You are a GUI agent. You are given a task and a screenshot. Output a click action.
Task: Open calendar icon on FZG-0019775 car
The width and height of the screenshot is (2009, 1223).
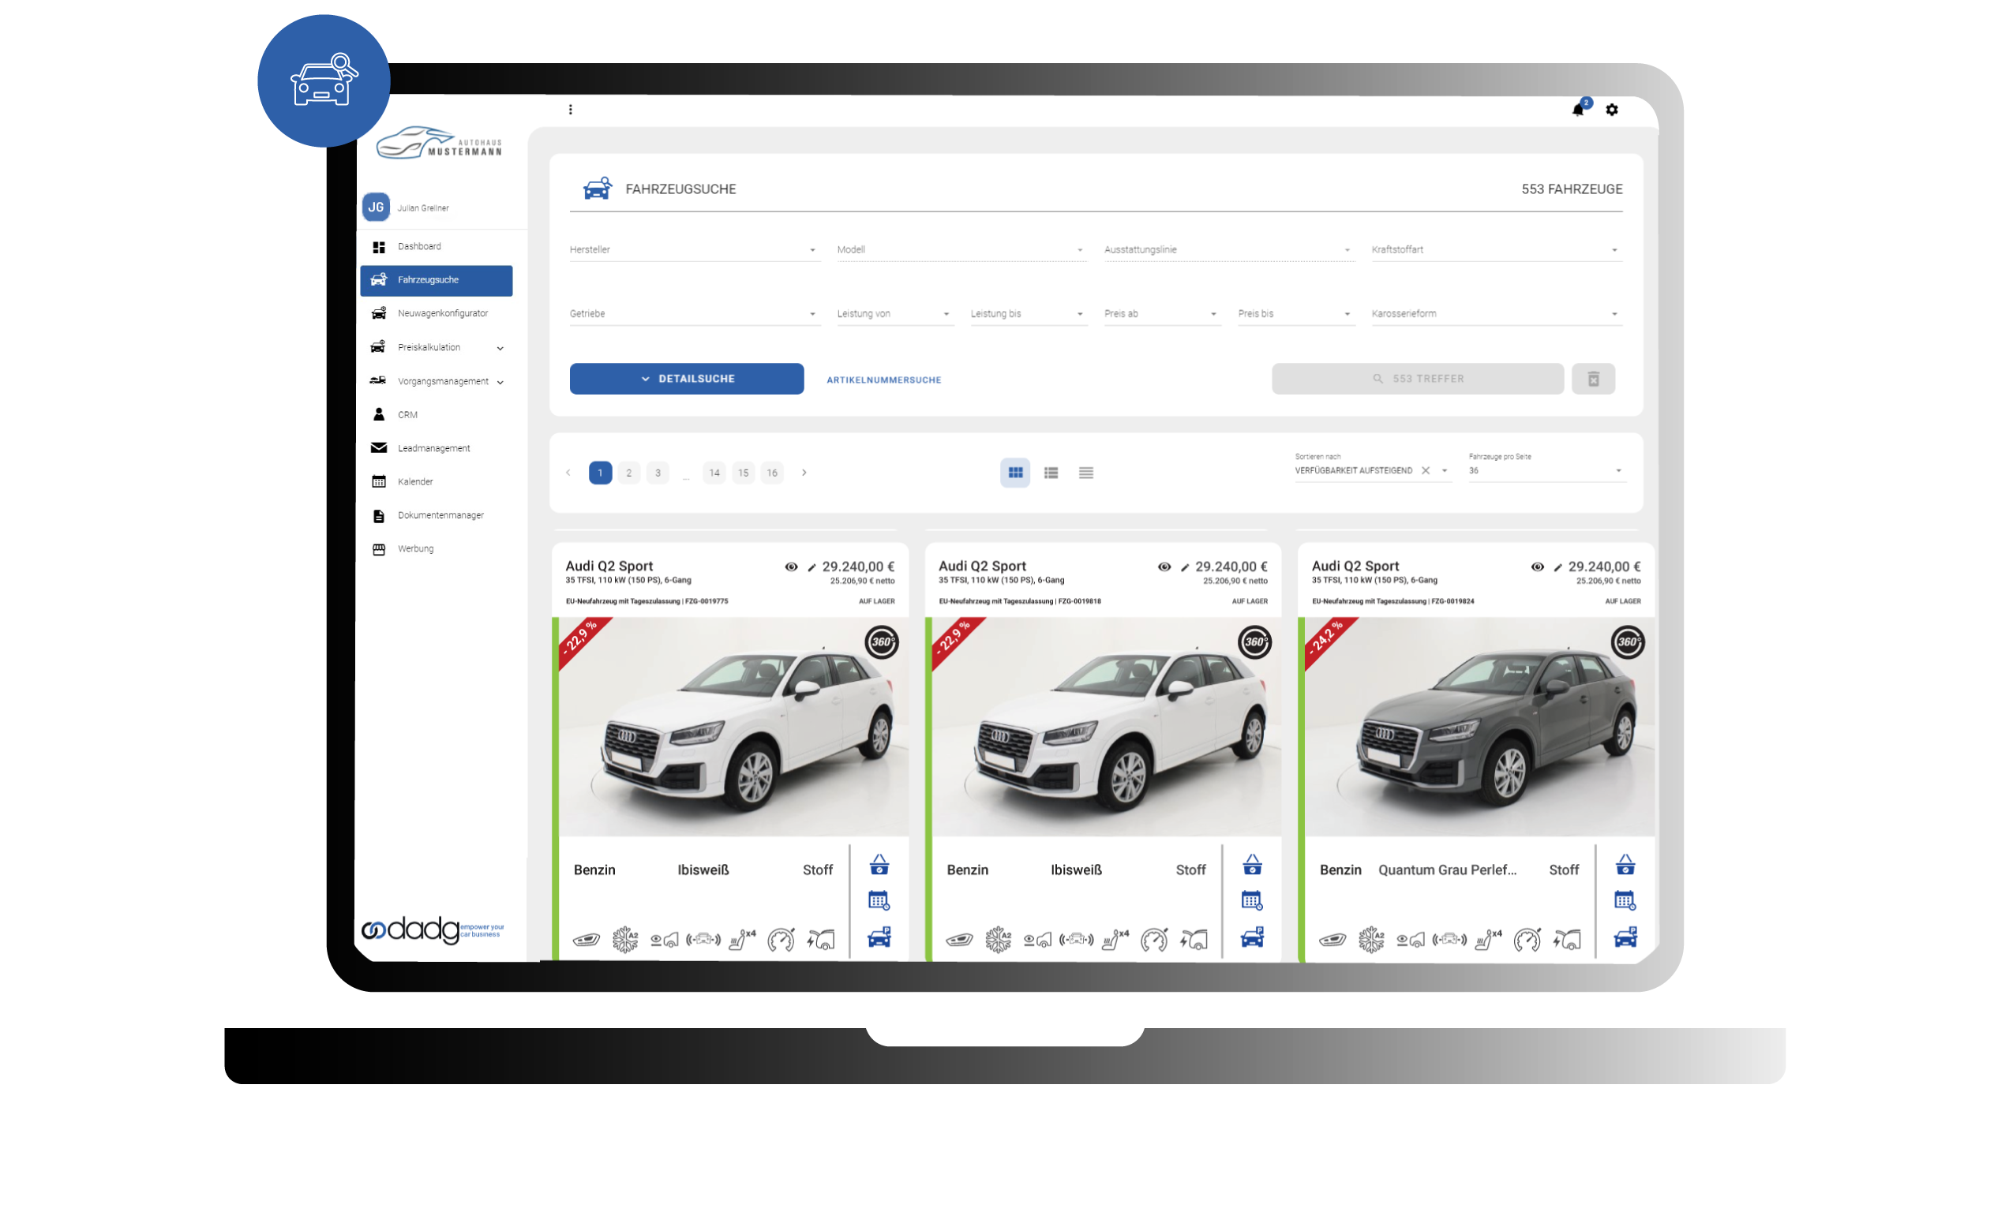(x=879, y=900)
